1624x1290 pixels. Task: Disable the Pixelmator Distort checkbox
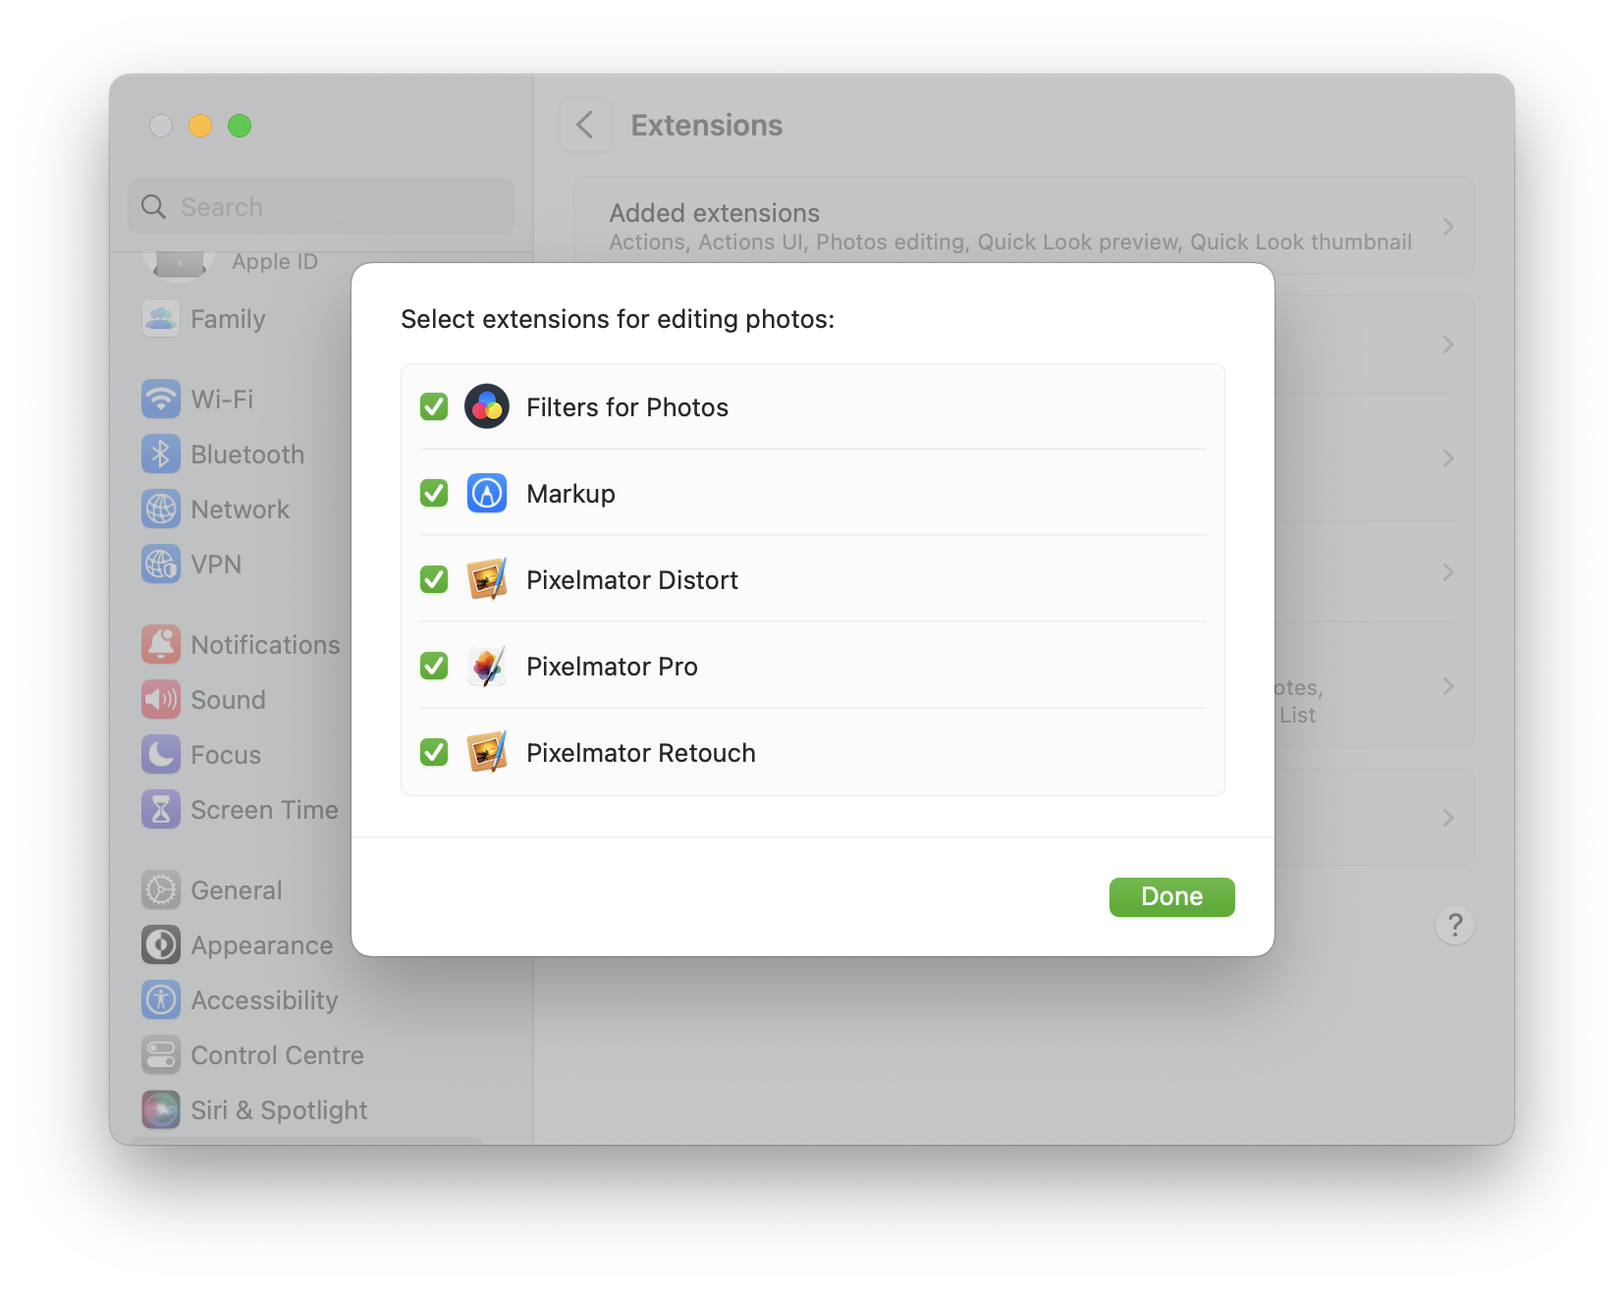[x=434, y=579]
